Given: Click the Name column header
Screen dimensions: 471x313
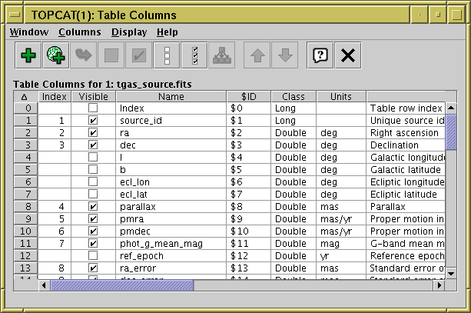Looking at the screenshot, I should 171,96.
